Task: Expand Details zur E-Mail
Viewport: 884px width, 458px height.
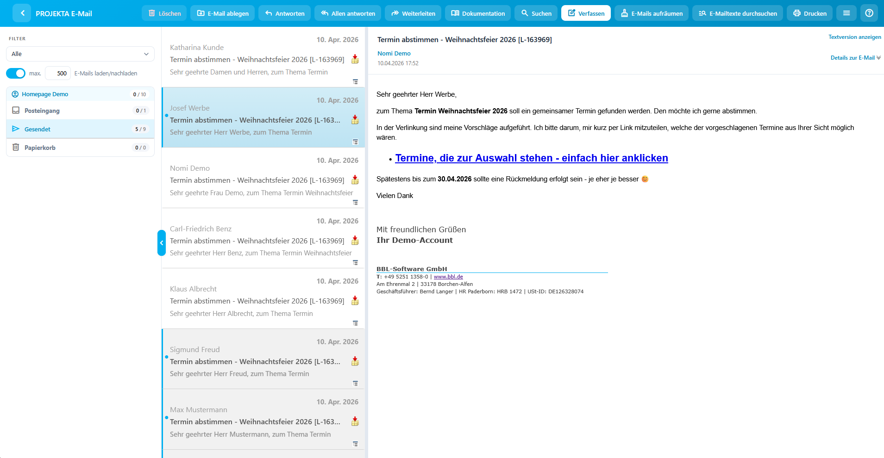Action: pyautogui.click(x=855, y=58)
